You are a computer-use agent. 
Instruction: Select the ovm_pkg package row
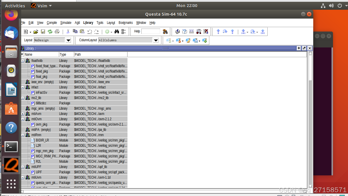(x=74, y=124)
